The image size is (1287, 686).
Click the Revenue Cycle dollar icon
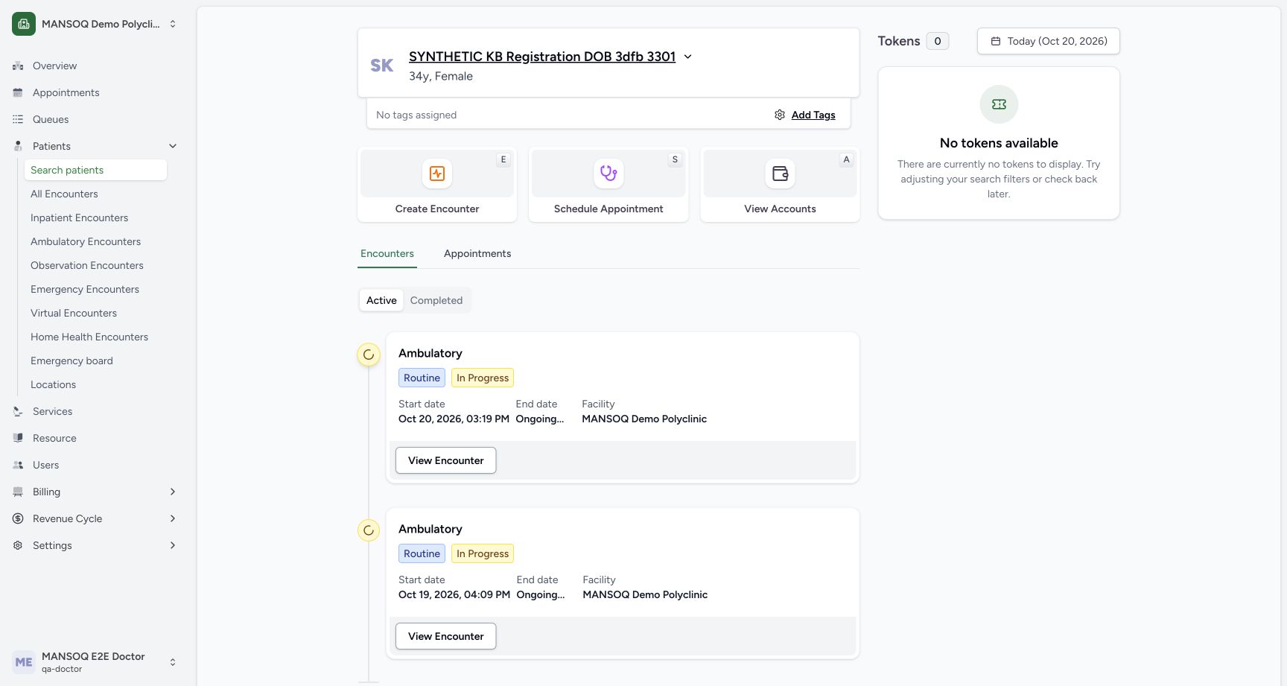tap(18, 518)
